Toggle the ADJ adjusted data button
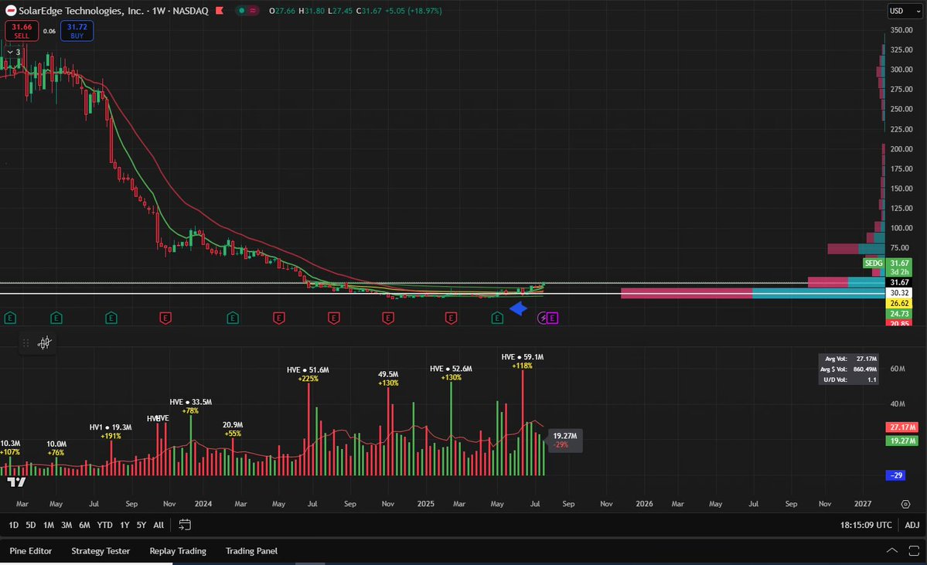 [912, 525]
